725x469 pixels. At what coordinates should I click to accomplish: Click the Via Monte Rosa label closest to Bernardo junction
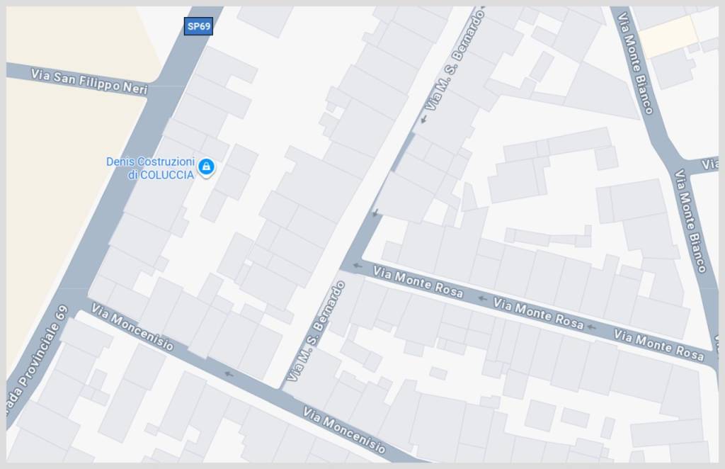point(418,281)
